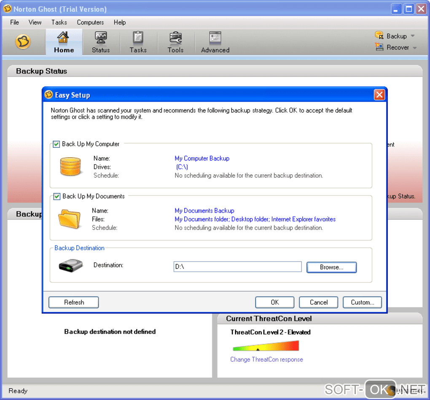Image resolution: width=430 pixels, height=400 pixels.
Task: Confirm Easy Setup with OK
Action: (x=274, y=302)
